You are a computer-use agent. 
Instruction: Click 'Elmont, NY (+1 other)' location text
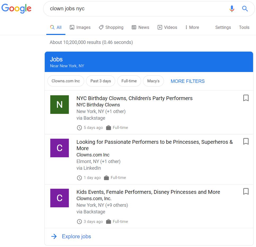98,161
